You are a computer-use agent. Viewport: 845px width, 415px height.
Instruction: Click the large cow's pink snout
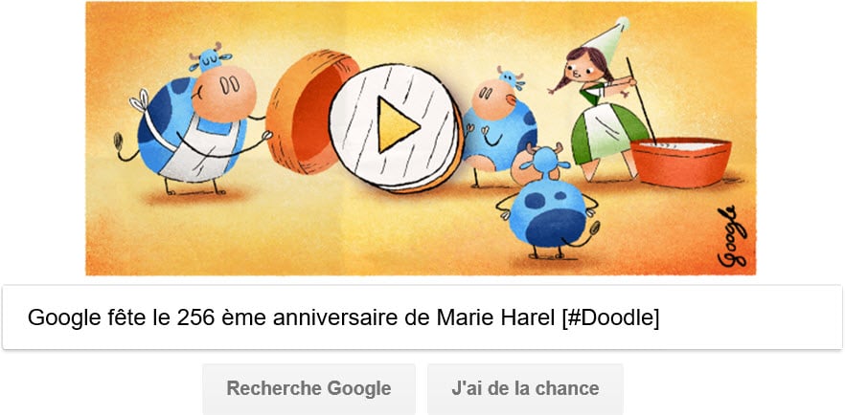[x=223, y=93]
